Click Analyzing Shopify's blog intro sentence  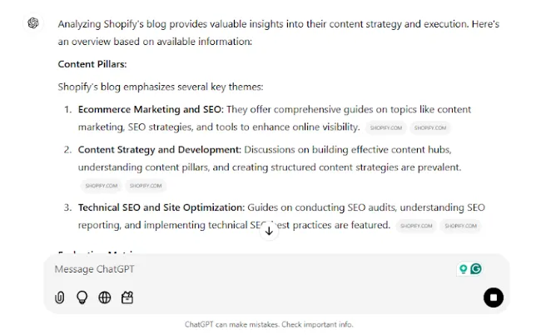point(279,32)
